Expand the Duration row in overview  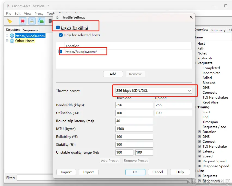click(x=199, y=132)
